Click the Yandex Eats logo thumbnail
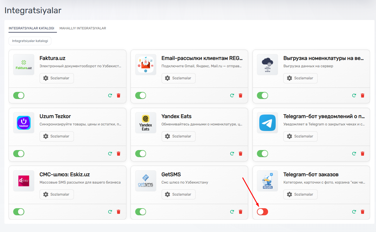Screen dimensions: 376x232 [x=145, y=123]
